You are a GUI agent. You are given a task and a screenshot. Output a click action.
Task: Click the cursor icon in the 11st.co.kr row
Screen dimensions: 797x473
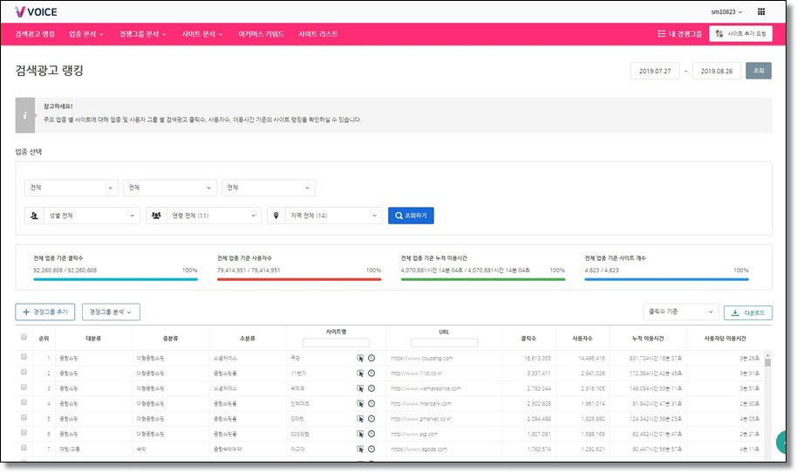(x=360, y=374)
